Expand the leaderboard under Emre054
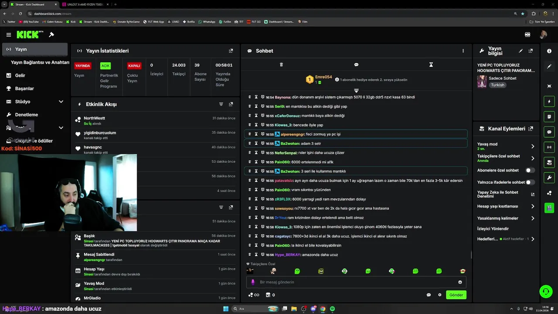Viewport: 558px width, 314px height. coord(356,91)
